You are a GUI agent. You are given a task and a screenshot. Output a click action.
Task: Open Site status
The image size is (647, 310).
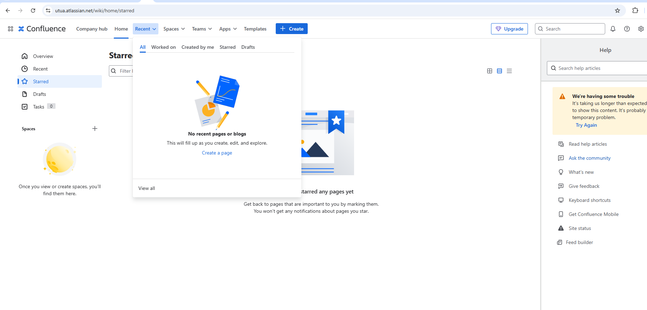pos(580,228)
